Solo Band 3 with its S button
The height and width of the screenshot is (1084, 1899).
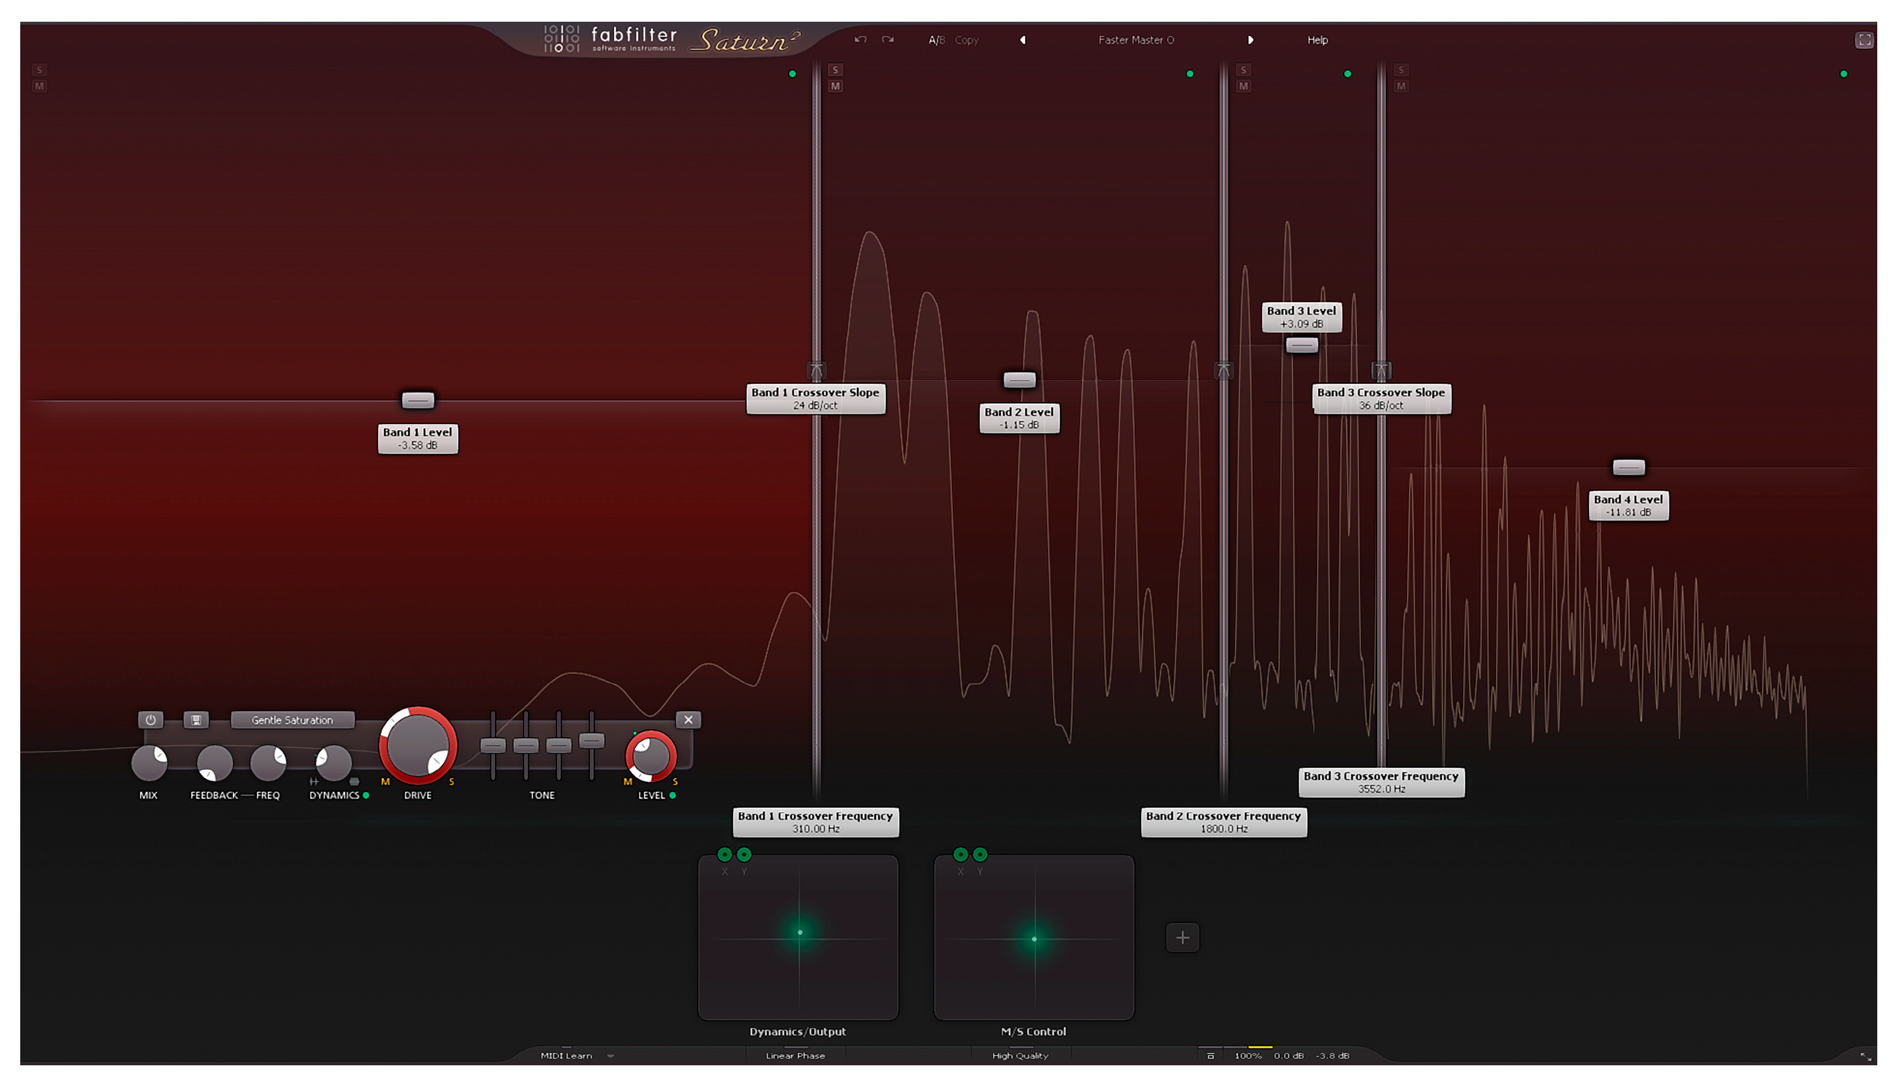[1243, 70]
